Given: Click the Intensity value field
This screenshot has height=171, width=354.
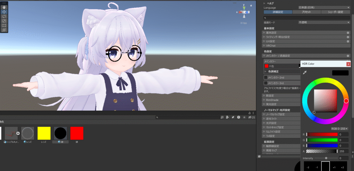Looking at the screenshot, I should 343,158.
